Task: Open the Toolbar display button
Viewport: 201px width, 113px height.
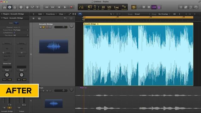Action: (15, 7)
